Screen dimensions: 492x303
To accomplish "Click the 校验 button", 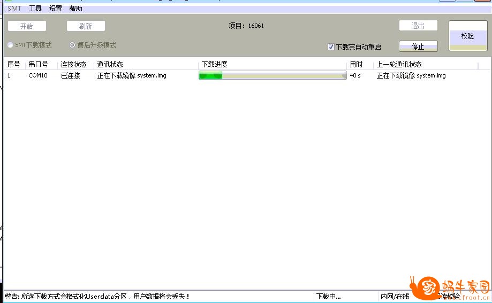I will coord(468,36).
